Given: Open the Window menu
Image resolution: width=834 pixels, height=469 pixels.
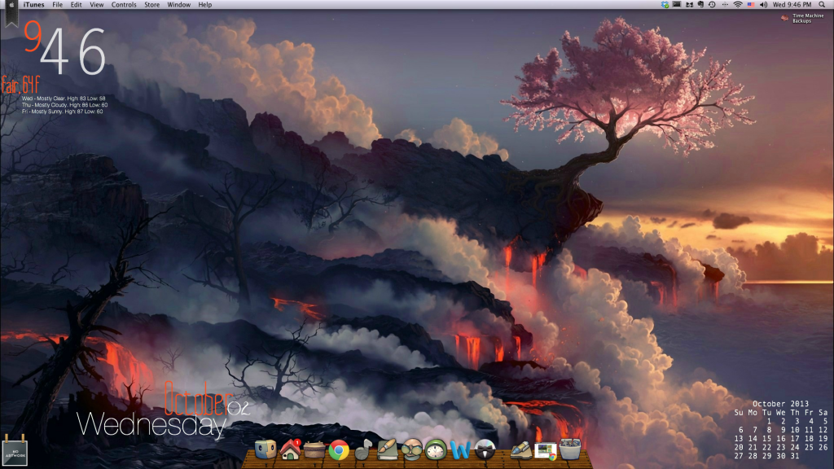Looking at the screenshot, I should tap(178, 5).
